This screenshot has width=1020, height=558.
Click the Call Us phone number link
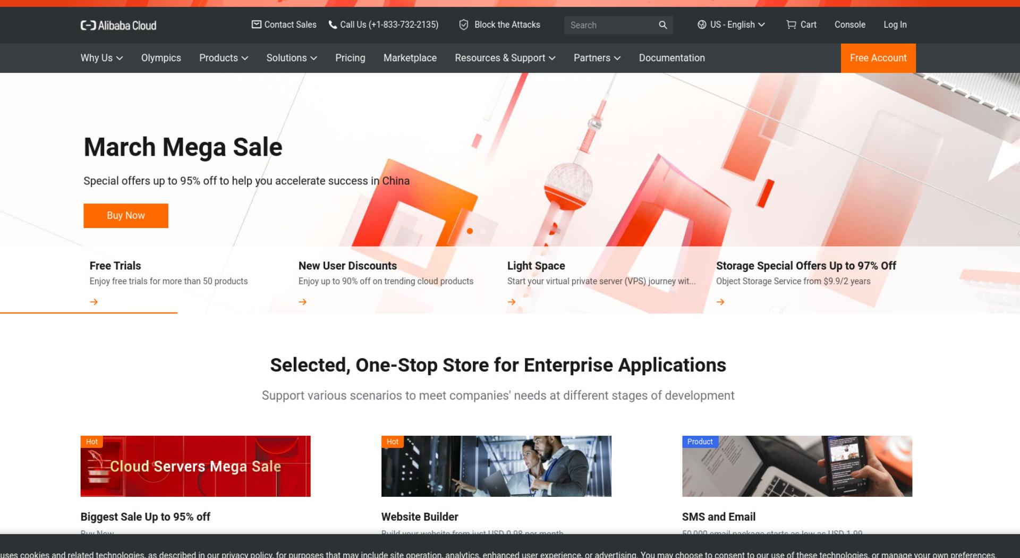click(384, 24)
